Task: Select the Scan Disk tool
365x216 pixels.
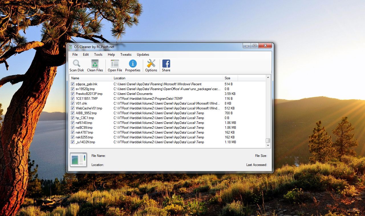Action: coord(76,65)
